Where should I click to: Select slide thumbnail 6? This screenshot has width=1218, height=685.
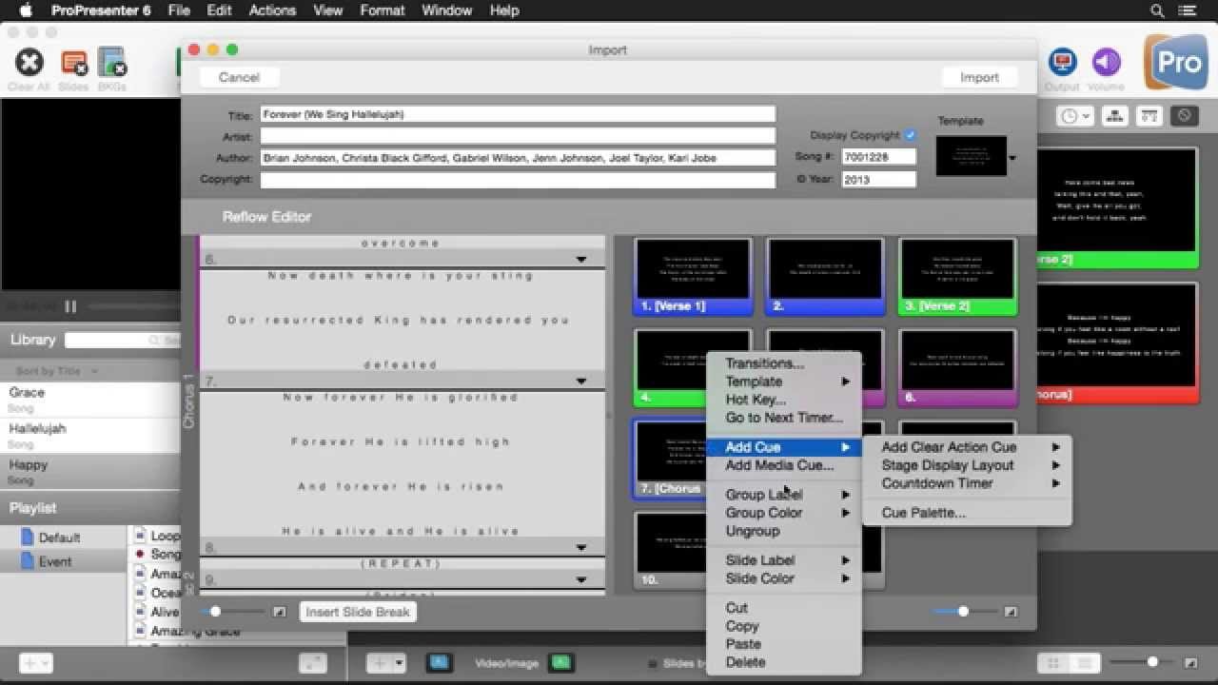pos(957,368)
